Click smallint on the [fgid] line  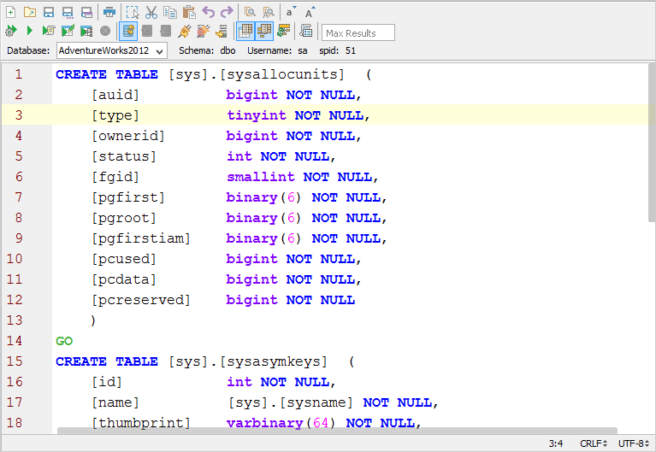click(261, 177)
